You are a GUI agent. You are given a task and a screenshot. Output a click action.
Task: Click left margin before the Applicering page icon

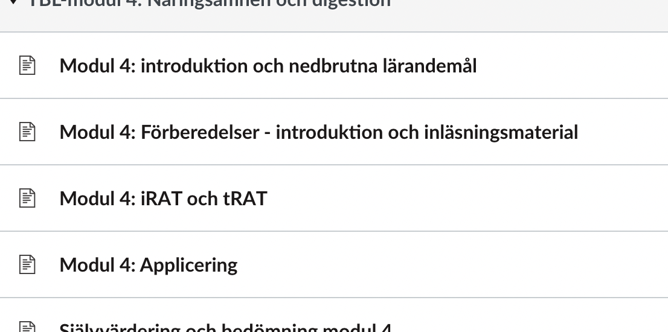[8, 265]
